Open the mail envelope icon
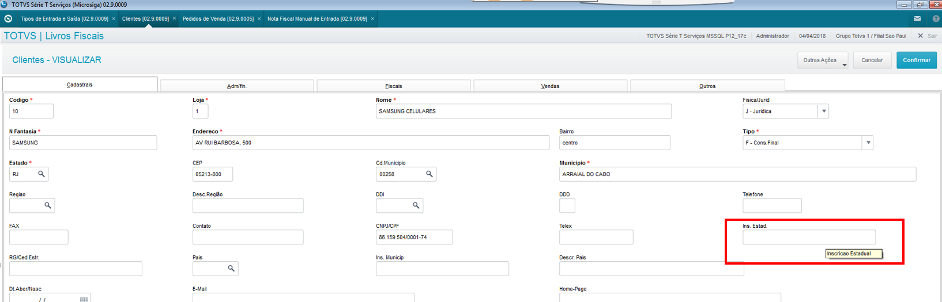942x302 pixels. (917, 19)
